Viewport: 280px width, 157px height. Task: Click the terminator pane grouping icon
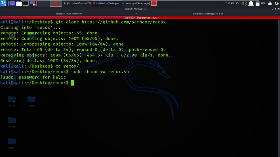(1, 18)
